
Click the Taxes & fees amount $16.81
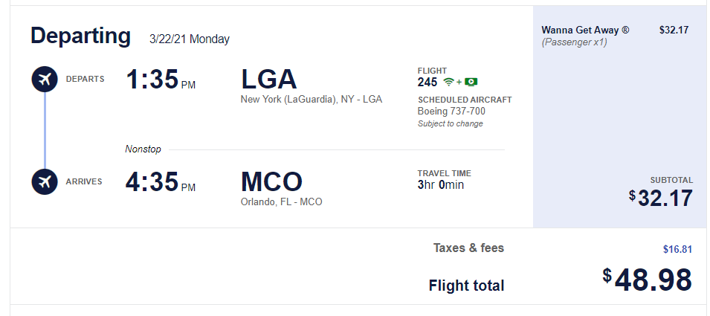pos(677,249)
